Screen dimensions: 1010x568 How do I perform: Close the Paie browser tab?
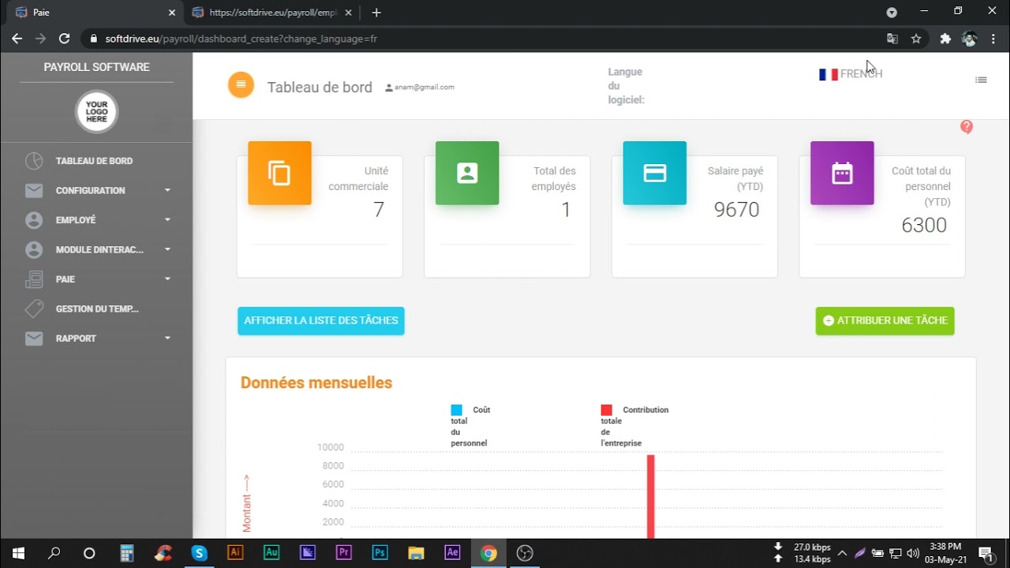tap(172, 13)
